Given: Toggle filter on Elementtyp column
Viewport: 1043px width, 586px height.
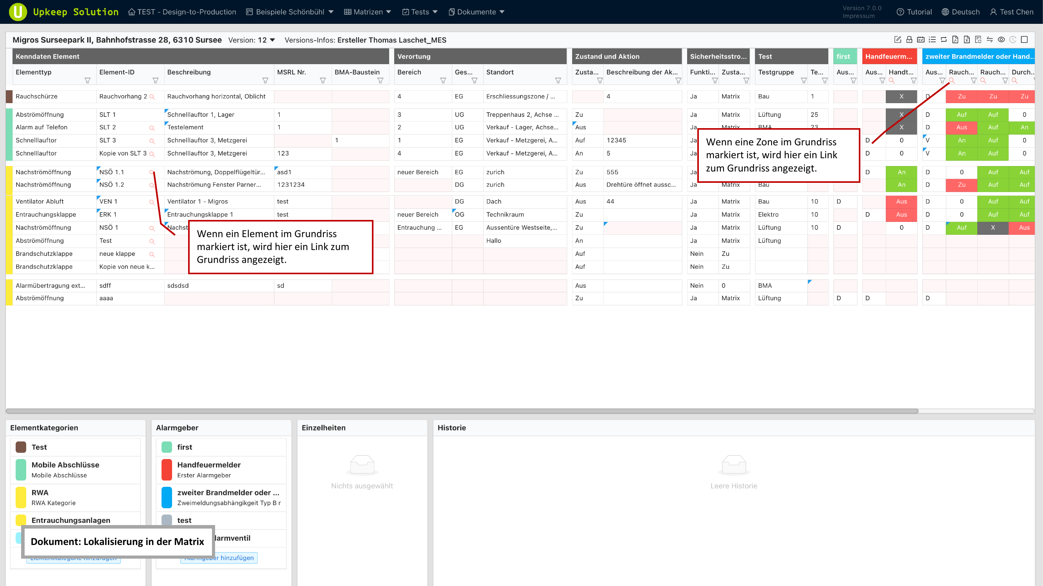Looking at the screenshot, I should coord(88,81).
